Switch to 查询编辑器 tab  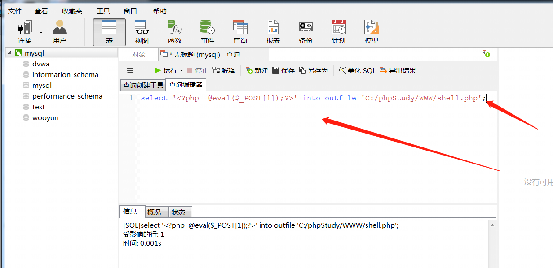click(186, 84)
